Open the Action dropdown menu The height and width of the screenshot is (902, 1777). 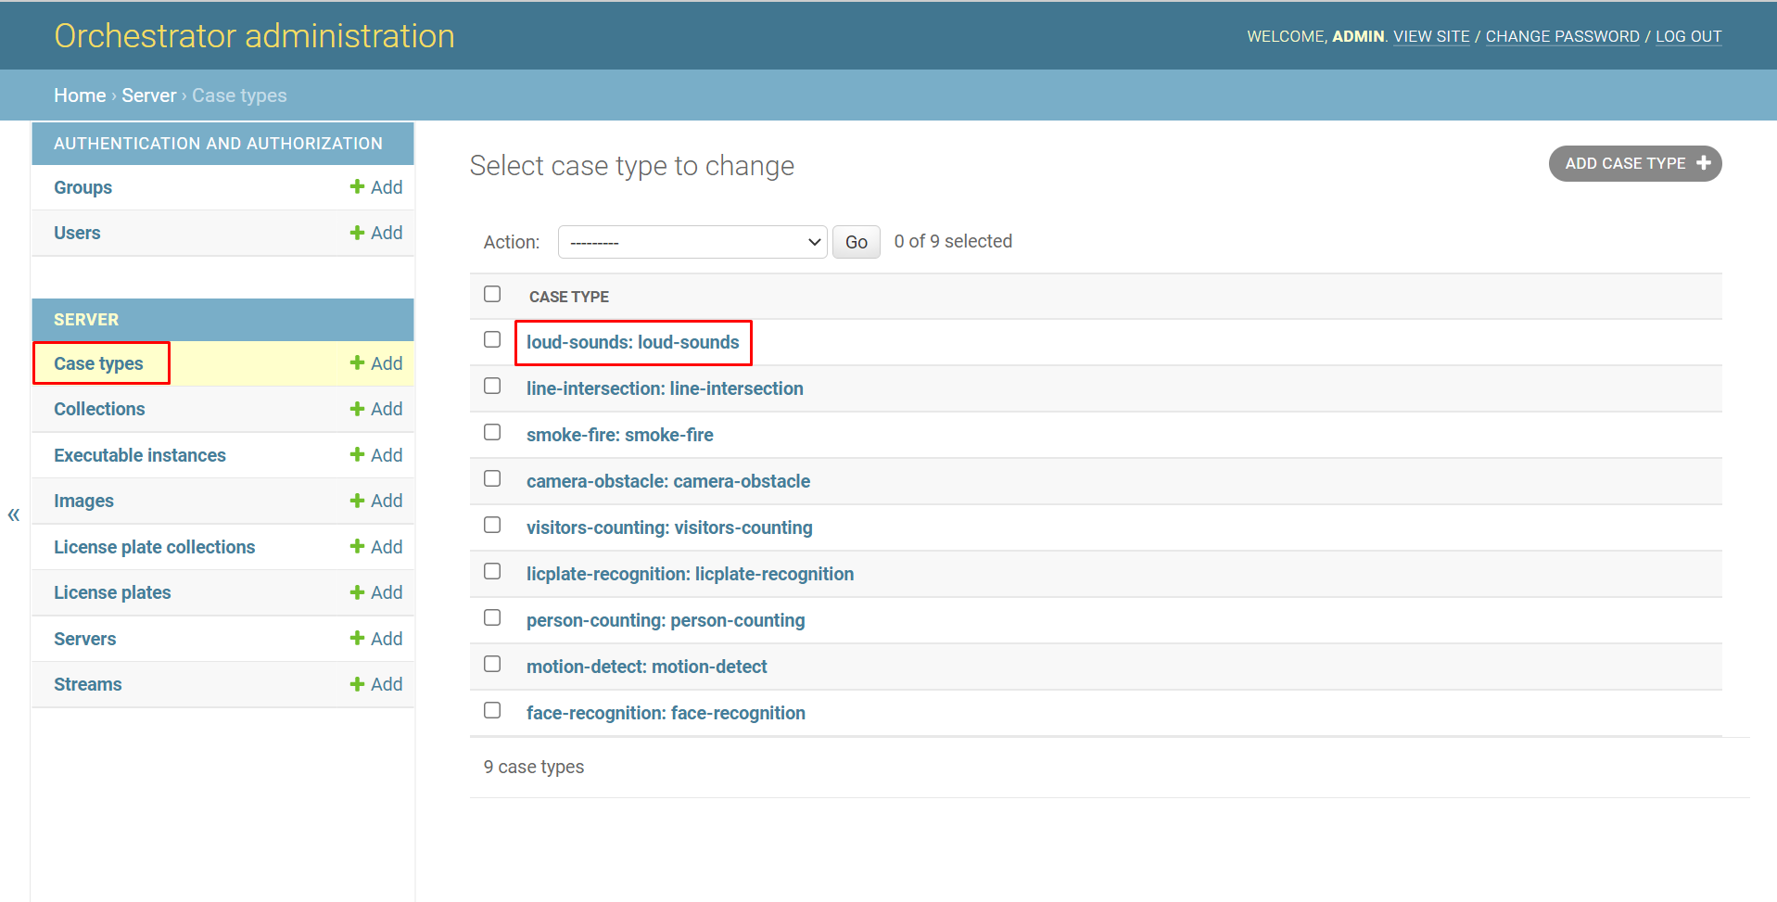pyautogui.click(x=692, y=242)
